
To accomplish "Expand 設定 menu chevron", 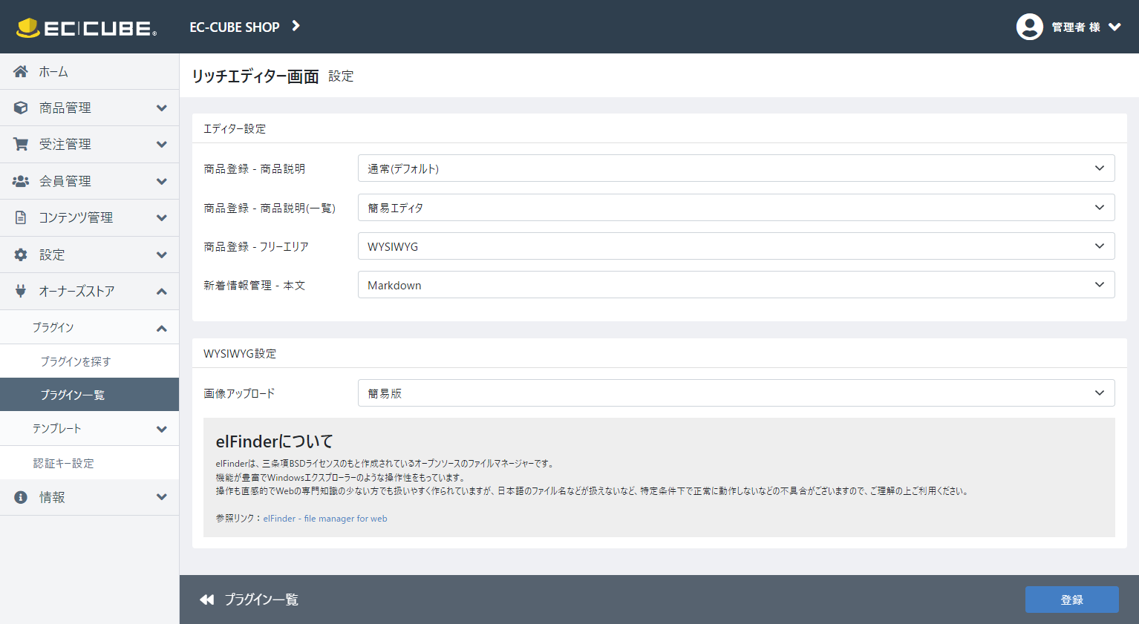I will click(x=162, y=255).
